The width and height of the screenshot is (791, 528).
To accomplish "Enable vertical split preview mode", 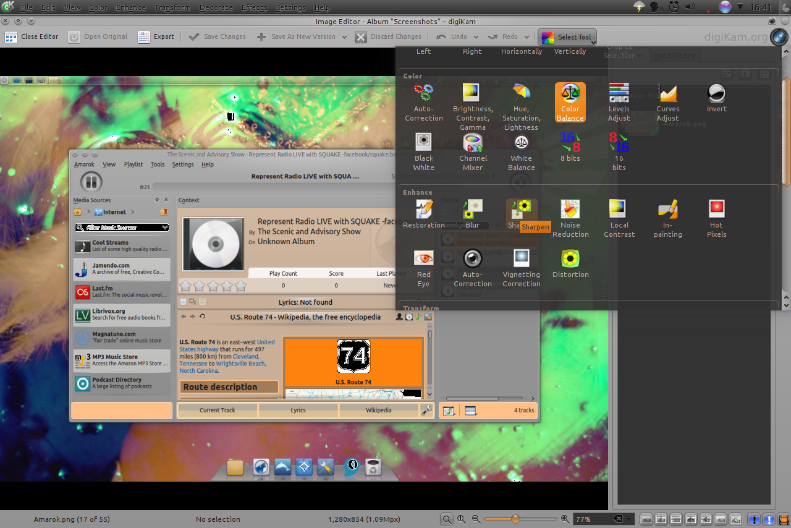I will click(661, 519).
